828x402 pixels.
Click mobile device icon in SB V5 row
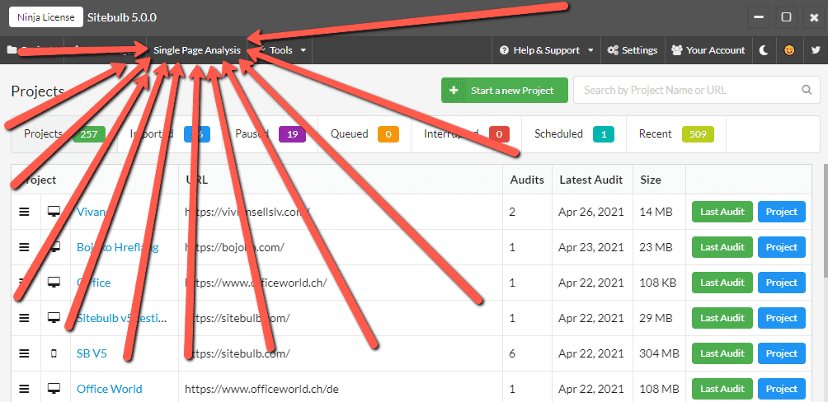[x=54, y=353]
